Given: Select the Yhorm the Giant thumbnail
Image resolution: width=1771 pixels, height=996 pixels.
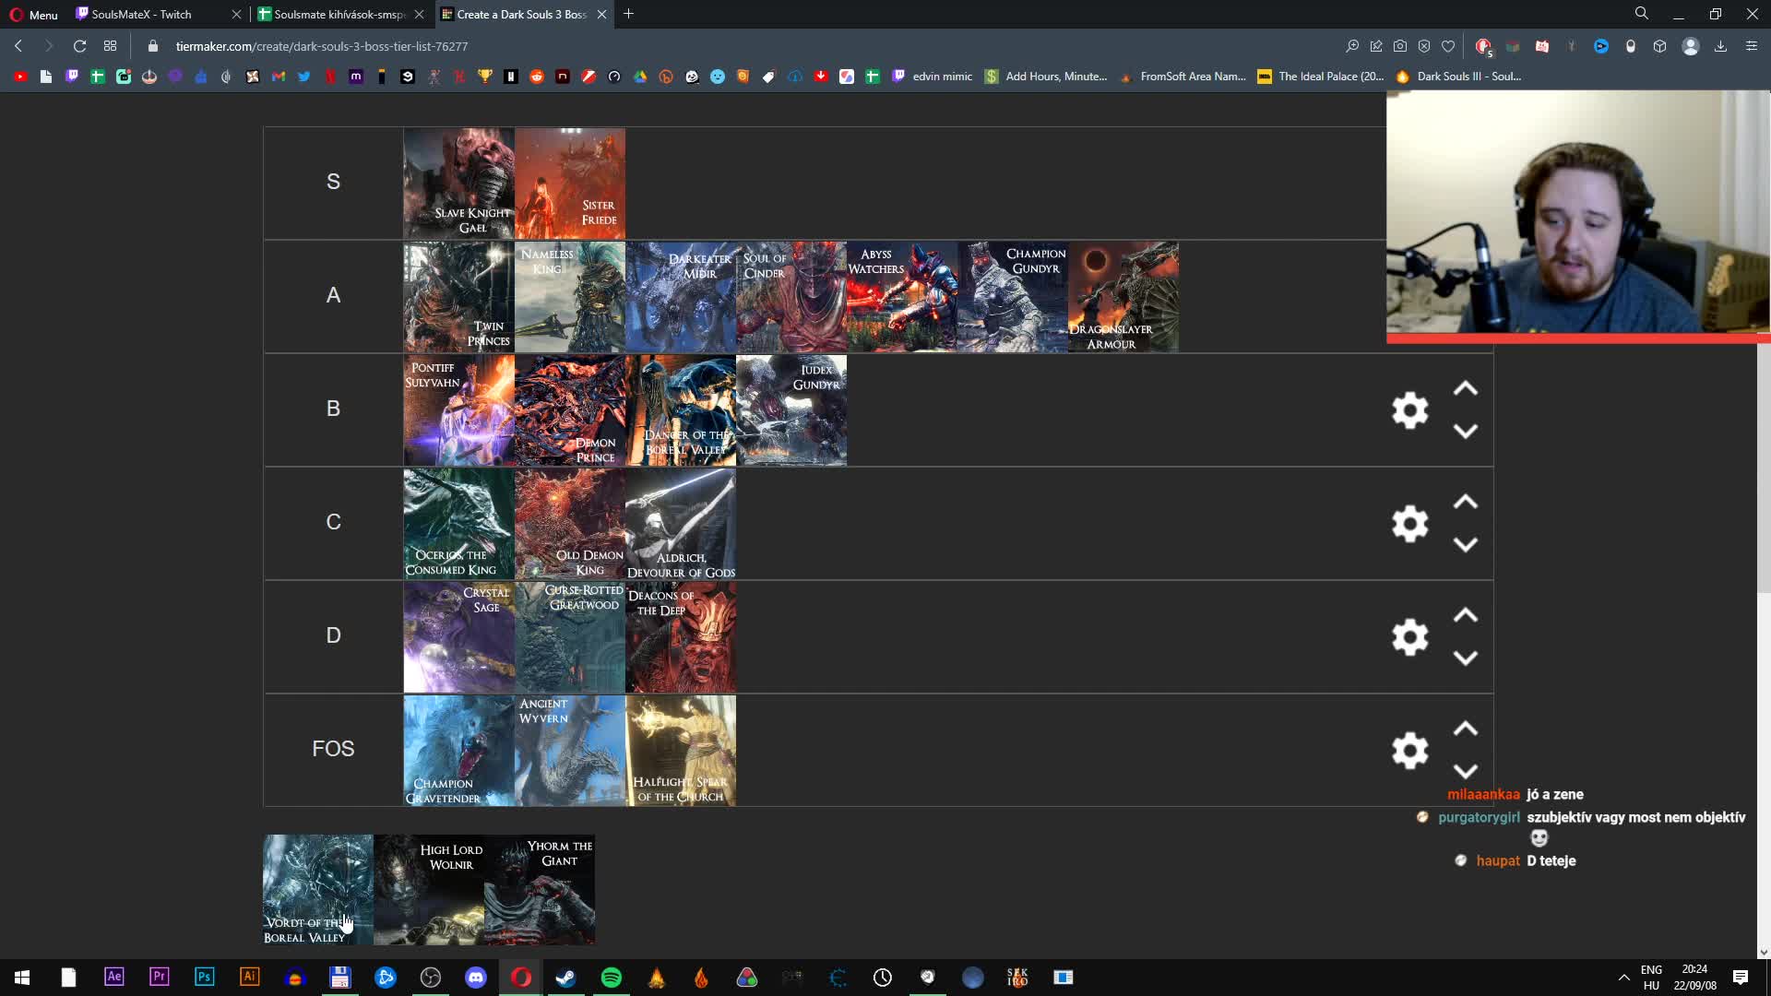Looking at the screenshot, I should tap(540, 890).
